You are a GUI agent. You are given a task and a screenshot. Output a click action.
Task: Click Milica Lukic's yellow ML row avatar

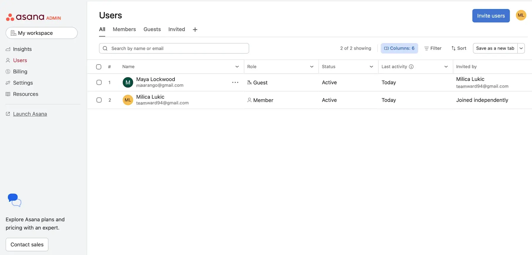click(128, 100)
